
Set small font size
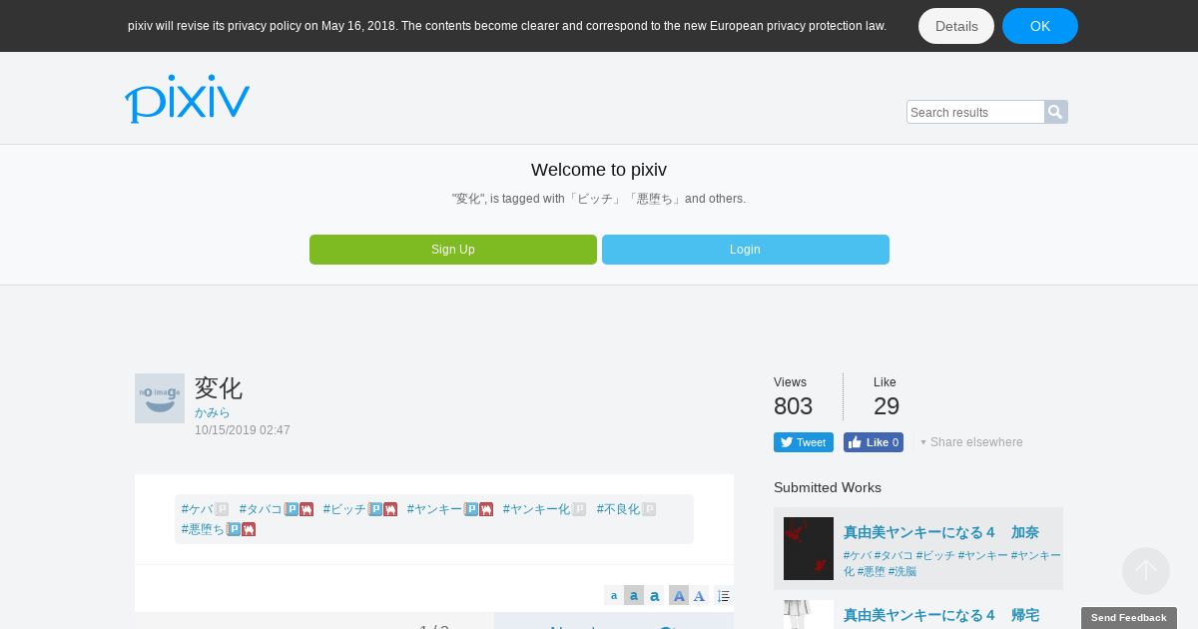[614, 596]
